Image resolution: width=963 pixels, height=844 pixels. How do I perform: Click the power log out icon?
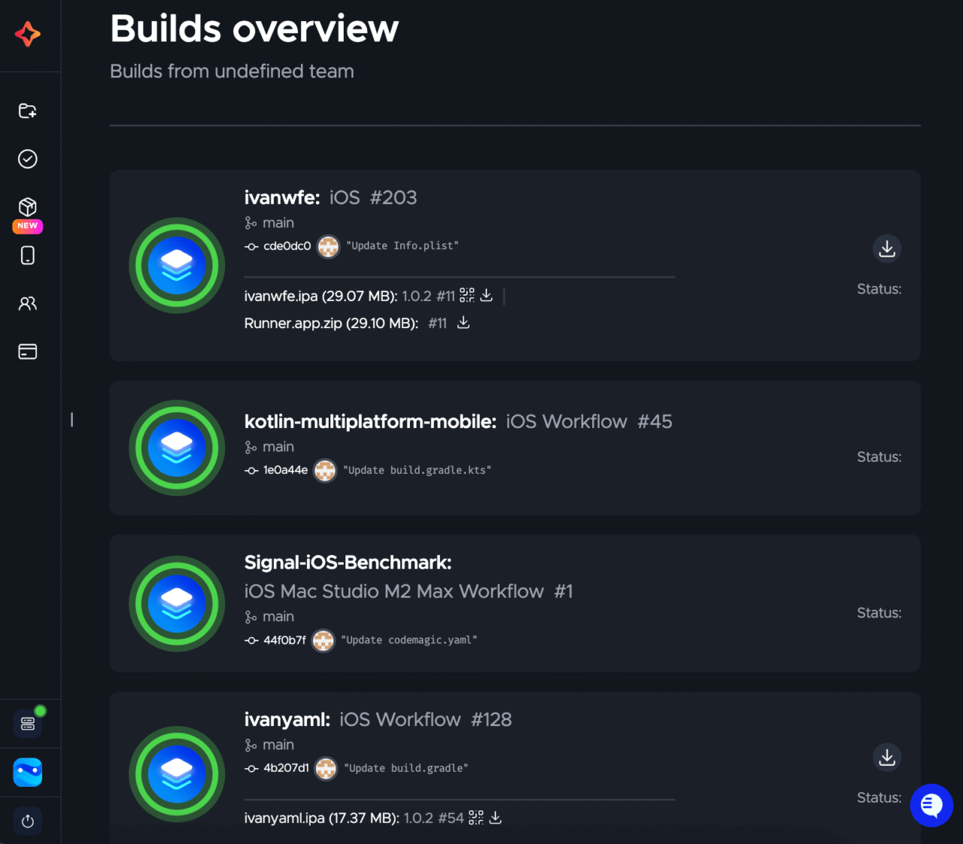pos(28,821)
